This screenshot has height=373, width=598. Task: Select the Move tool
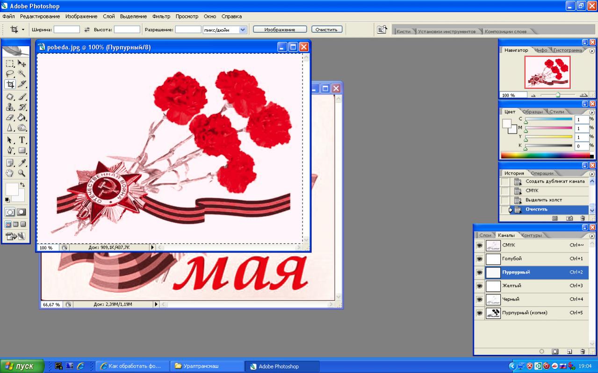tap(22, 63)
